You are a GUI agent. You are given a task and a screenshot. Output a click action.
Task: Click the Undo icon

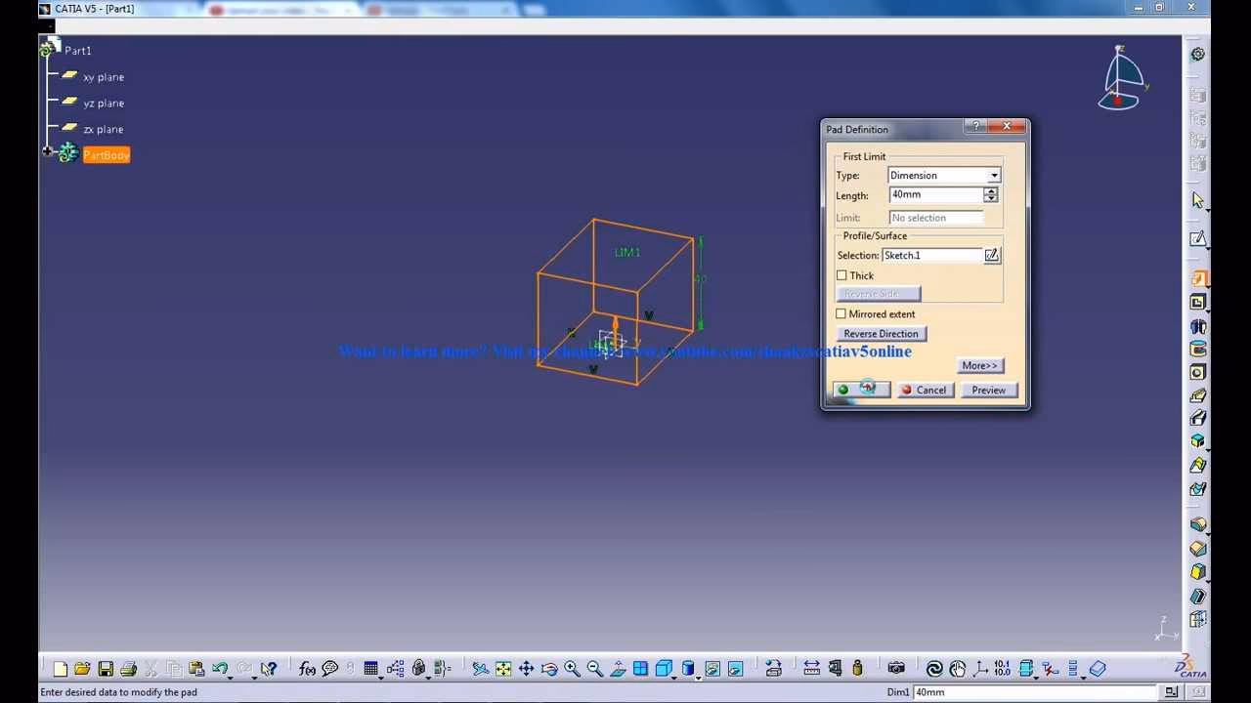click(x=220, y=669)
